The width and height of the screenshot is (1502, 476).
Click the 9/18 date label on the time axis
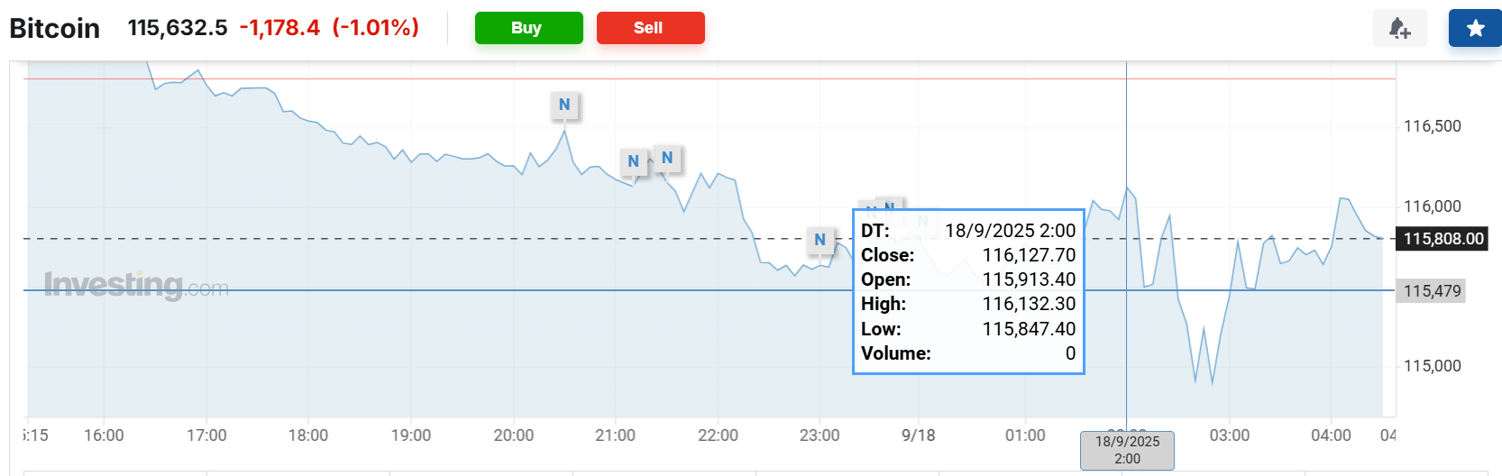pos(919,435)
